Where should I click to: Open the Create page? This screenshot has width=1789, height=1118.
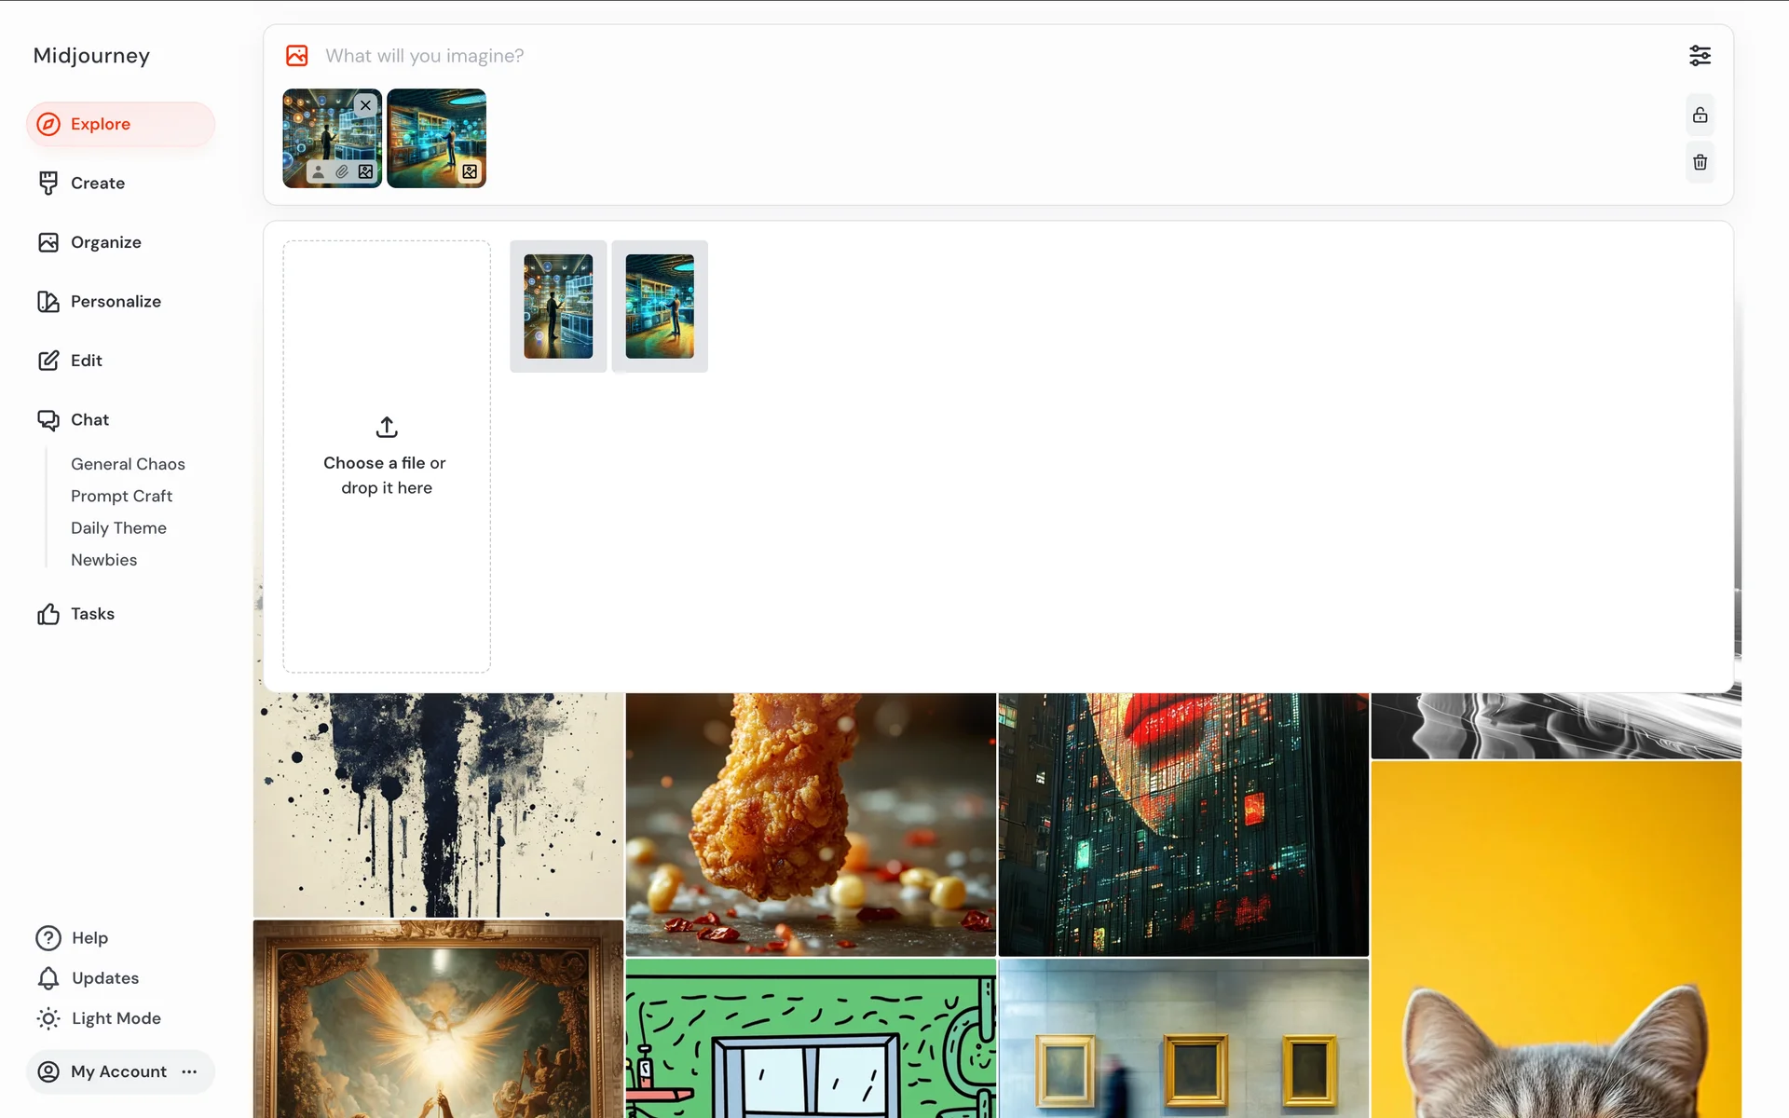point(97,184)
